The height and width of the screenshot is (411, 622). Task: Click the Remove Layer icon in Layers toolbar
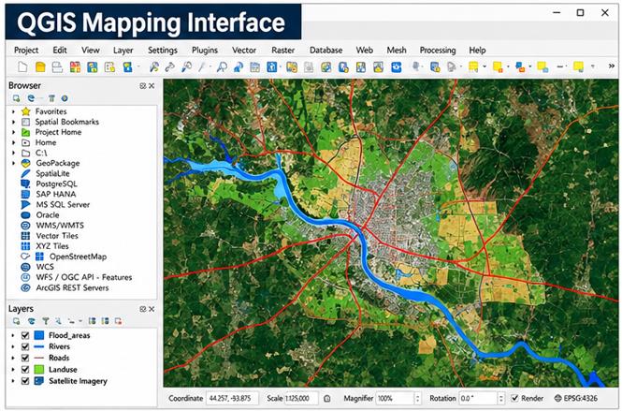click(118, 321)
